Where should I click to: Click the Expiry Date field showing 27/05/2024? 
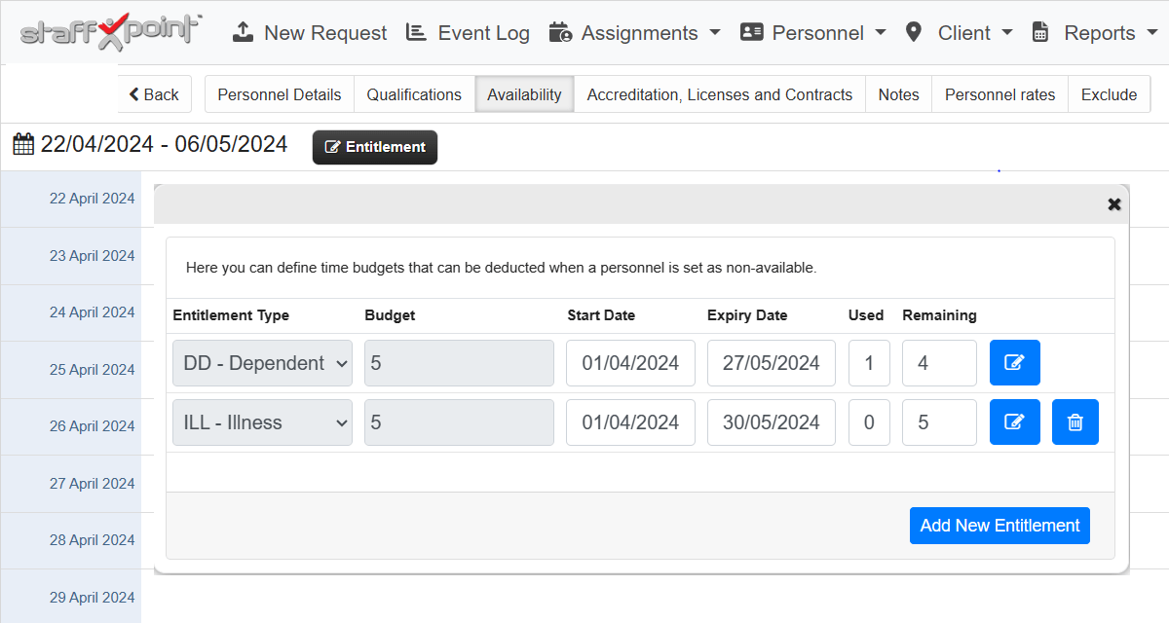[x=771, y=363]
